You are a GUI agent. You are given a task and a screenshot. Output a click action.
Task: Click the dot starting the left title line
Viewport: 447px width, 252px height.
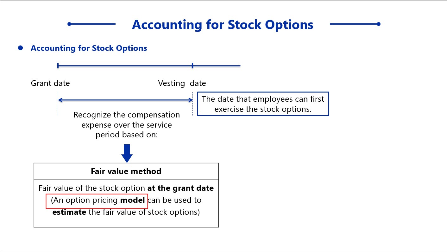point(70,24)
